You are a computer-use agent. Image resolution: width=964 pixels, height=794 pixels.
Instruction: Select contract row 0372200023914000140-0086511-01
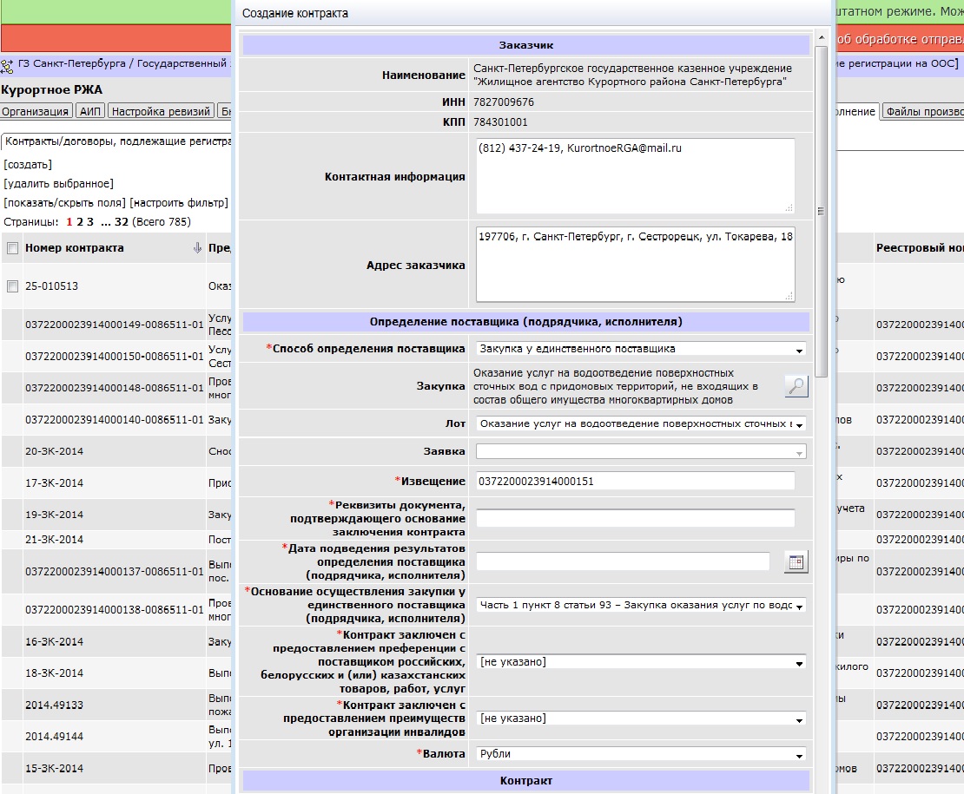(x=115, y=420)
